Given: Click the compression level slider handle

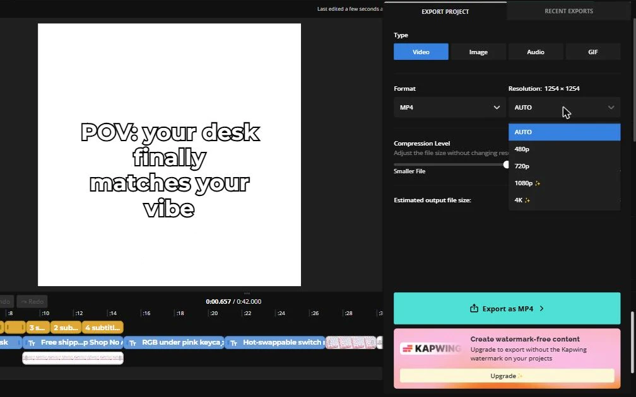Looking at the screenshot, I should point(506,164).
